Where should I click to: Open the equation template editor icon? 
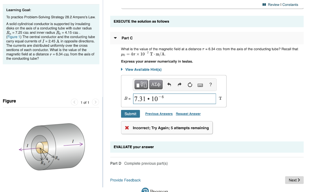141,84
